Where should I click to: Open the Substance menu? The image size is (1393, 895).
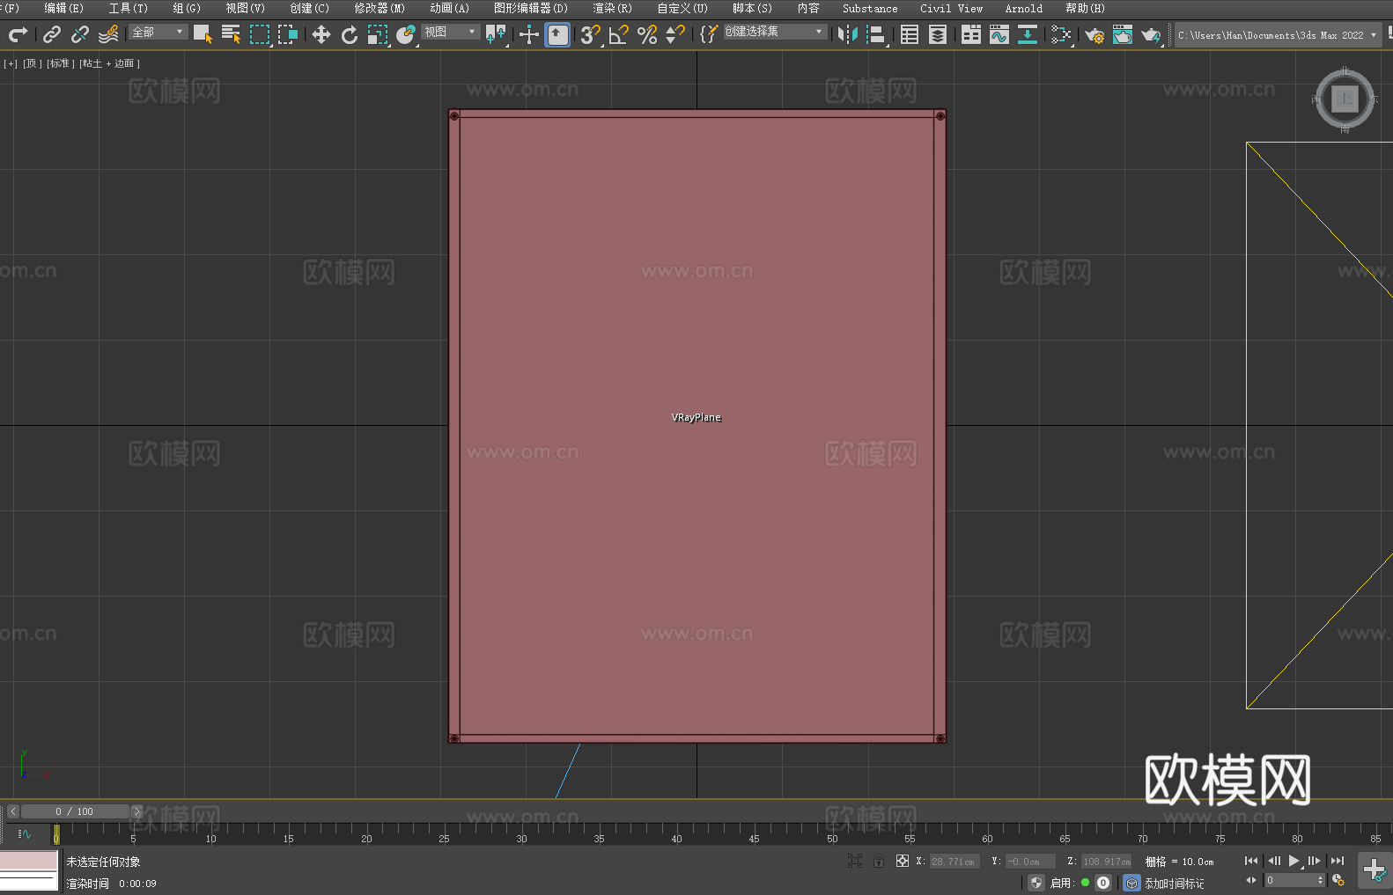[x=870, y=8]
